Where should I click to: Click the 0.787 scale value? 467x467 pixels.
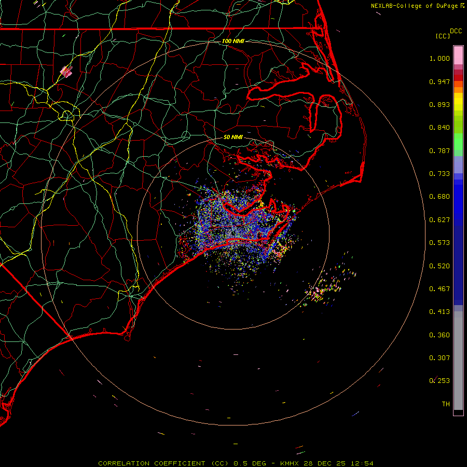coord(439,150)
